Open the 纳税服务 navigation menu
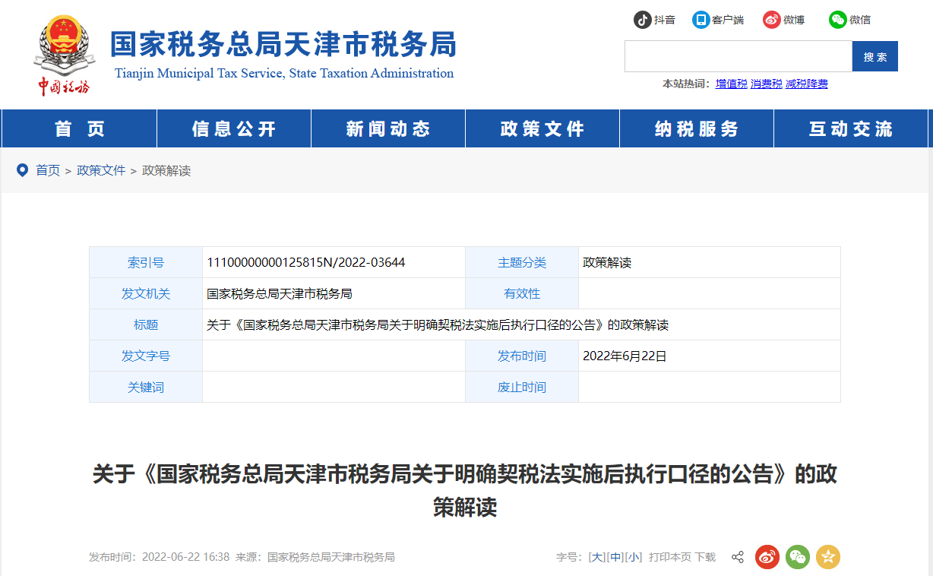The image size is (933, 576). click(696, 128)
